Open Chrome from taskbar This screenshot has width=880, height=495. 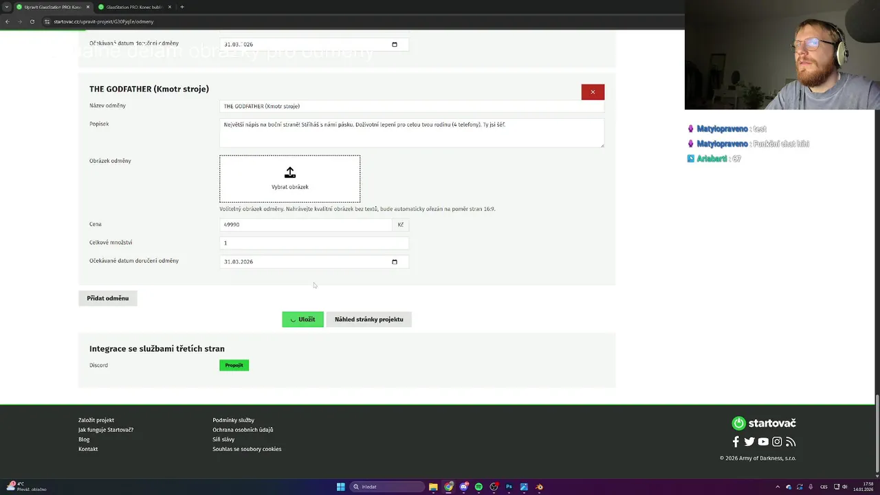coord(449,487)
